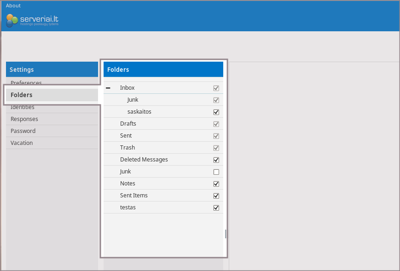The image size is (400, 271).
Task: Open the Password settings page
Action: (x=23, y=131)
